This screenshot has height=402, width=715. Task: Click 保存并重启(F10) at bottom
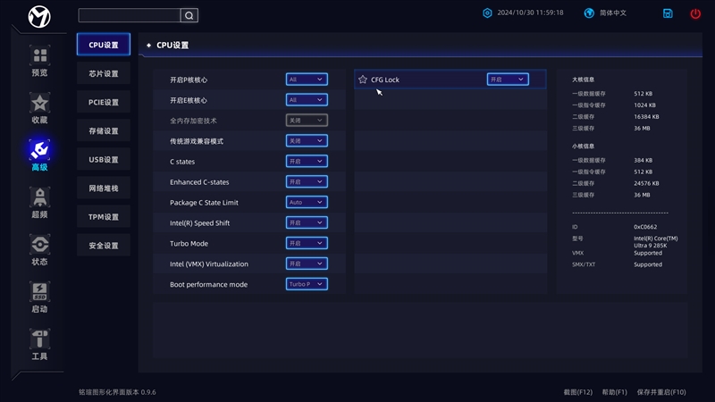tap(661, 392)
